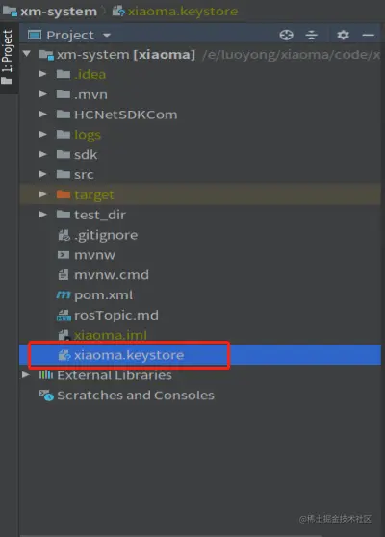Select the Scratches and Consoles label
Image resolution: width=385 pixels, height=537 pixels.
pyautogui.click(x=136, y=396)
